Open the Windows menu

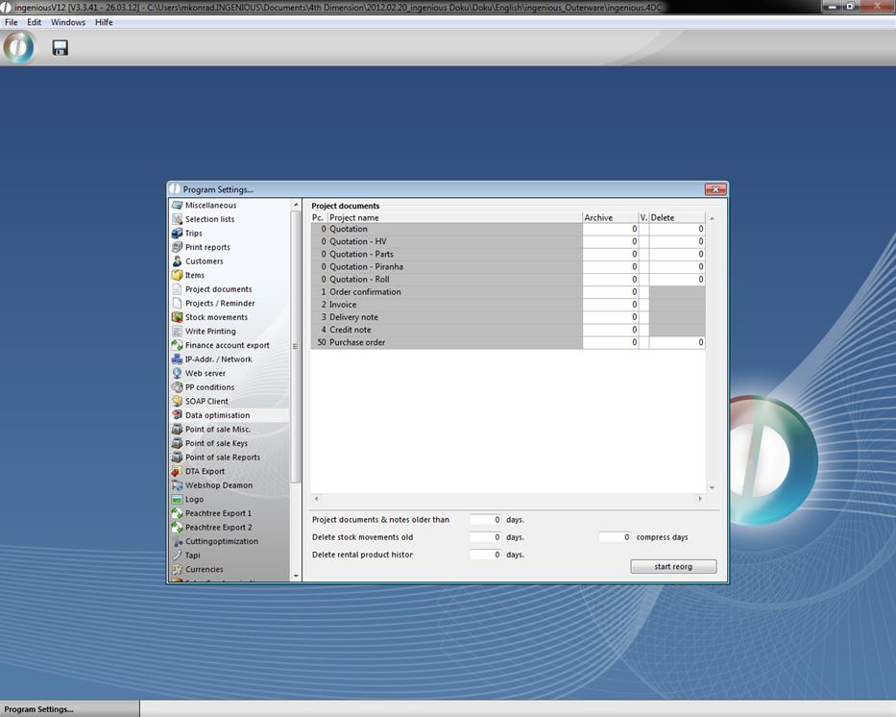[x=67, y=22]
